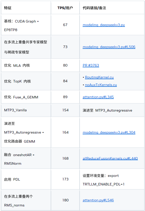This screenshot has height=211, width=145.
Task: Click the 优化 TopK 内核 cell
Action: click(x=26, y=81)
